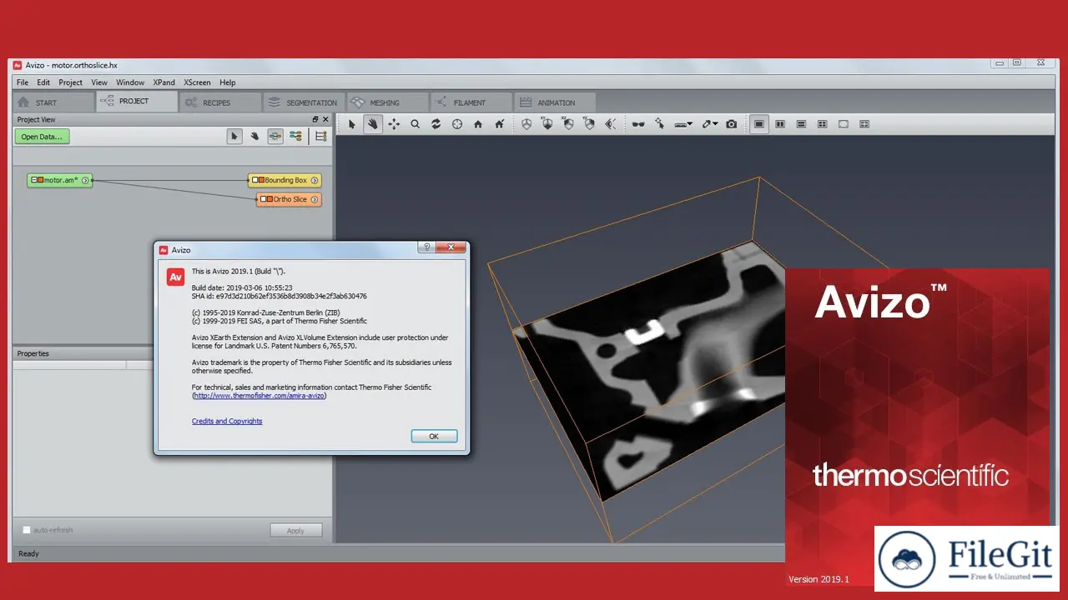
Task: Click the Seek target icon
Action: point(456,124)
